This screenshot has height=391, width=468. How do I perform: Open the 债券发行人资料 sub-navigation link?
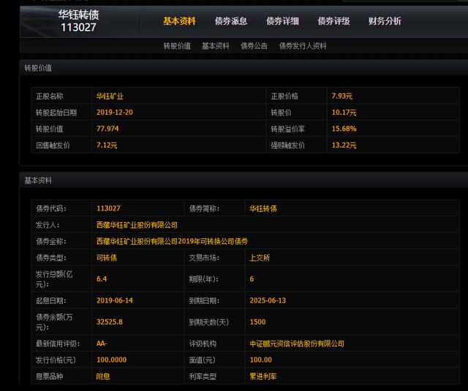(x=303, y=46)
